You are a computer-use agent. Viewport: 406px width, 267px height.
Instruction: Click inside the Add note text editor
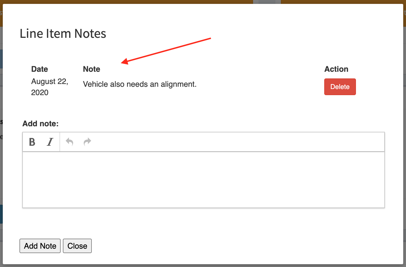click(203, 179)
